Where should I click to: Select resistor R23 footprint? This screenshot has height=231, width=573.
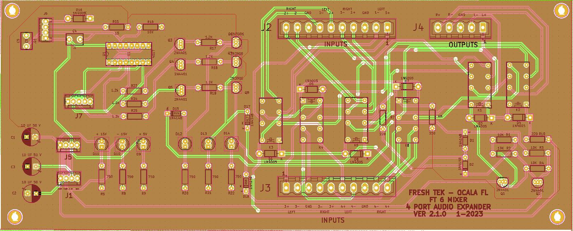tap(134, 90)
